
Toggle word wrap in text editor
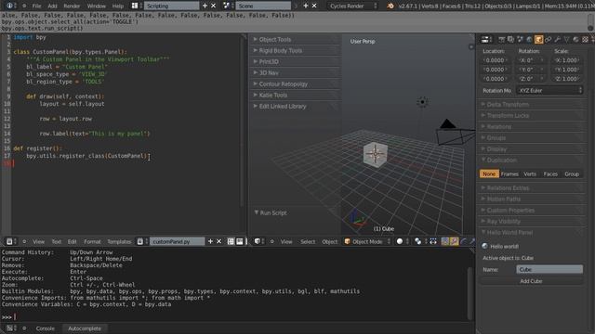pos(240,241)
